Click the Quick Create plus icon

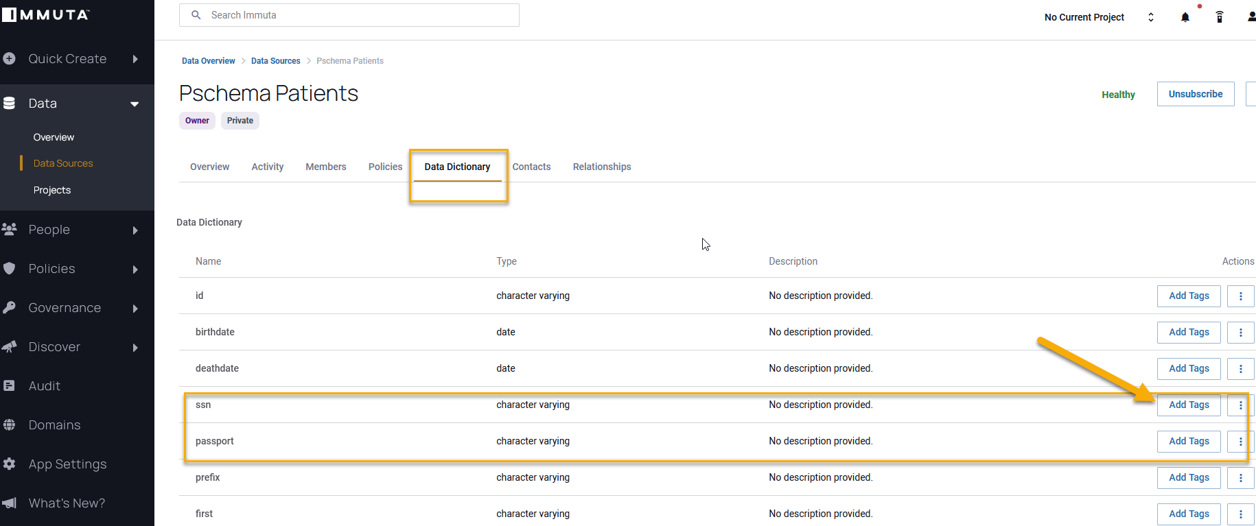coord(9,59)
